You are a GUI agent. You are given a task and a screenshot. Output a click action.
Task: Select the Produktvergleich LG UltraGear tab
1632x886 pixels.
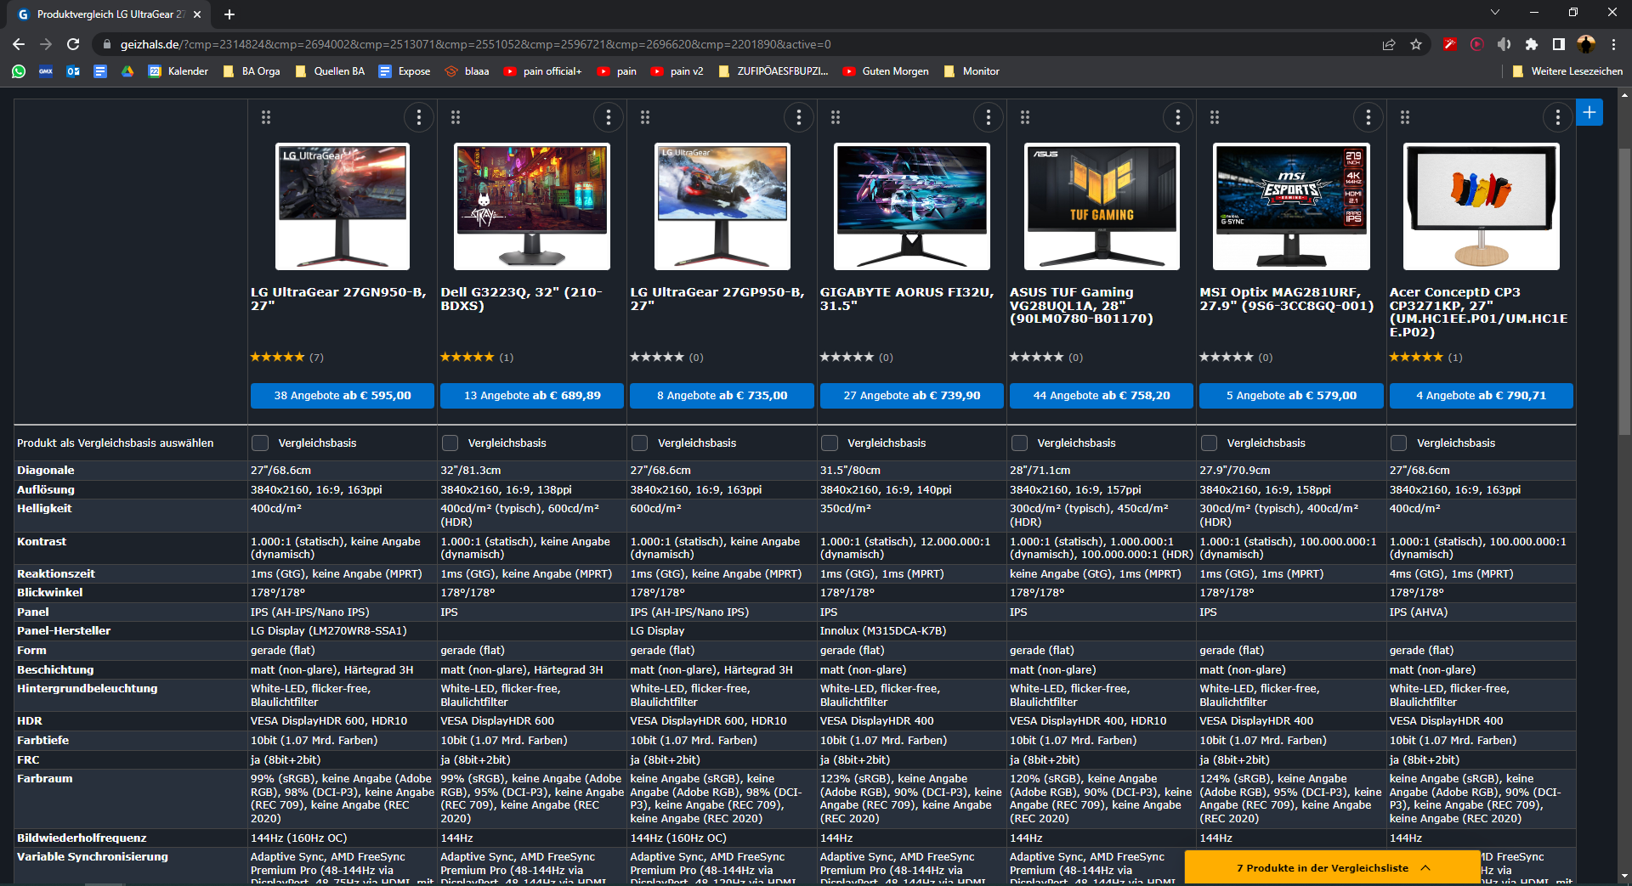[109, 14]
